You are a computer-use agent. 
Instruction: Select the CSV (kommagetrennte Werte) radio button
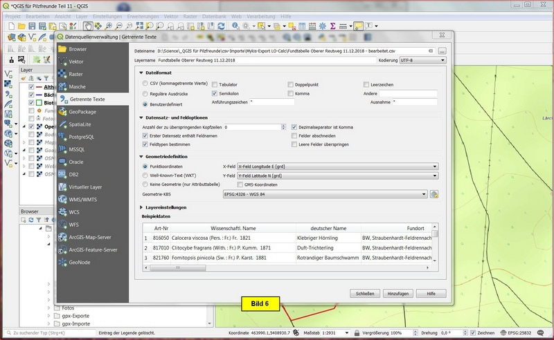pos(145,84)
